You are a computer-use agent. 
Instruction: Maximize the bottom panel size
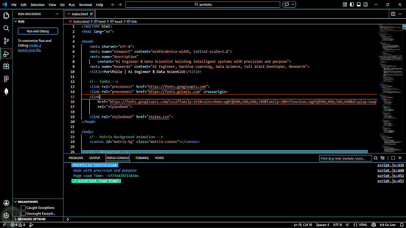click(393, 158)
